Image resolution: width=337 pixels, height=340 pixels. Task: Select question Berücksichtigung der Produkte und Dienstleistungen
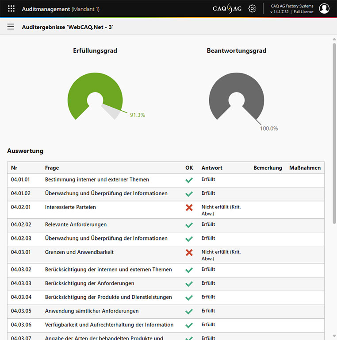tap(108, 297)
